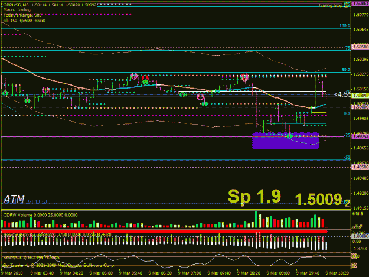The width and height of the screenshot is (369, 277).
Task: Click the 1.49905 price axis label
Action: click(361, 119)
